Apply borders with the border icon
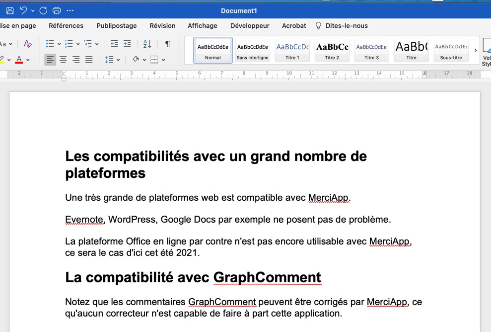491x332 pixels. [x=154, y=60]
